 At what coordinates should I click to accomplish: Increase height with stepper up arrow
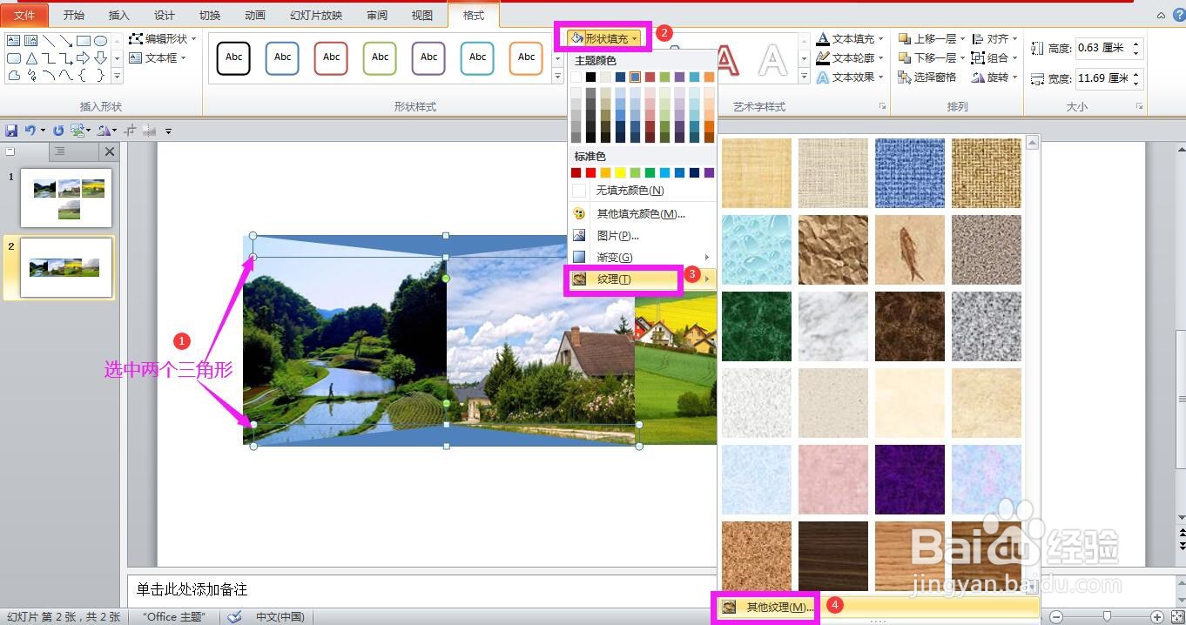click(1135, 44)
